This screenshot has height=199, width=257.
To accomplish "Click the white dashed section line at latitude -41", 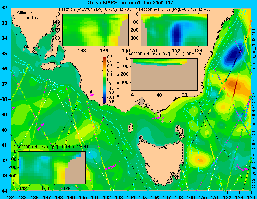I will [122, 145].
